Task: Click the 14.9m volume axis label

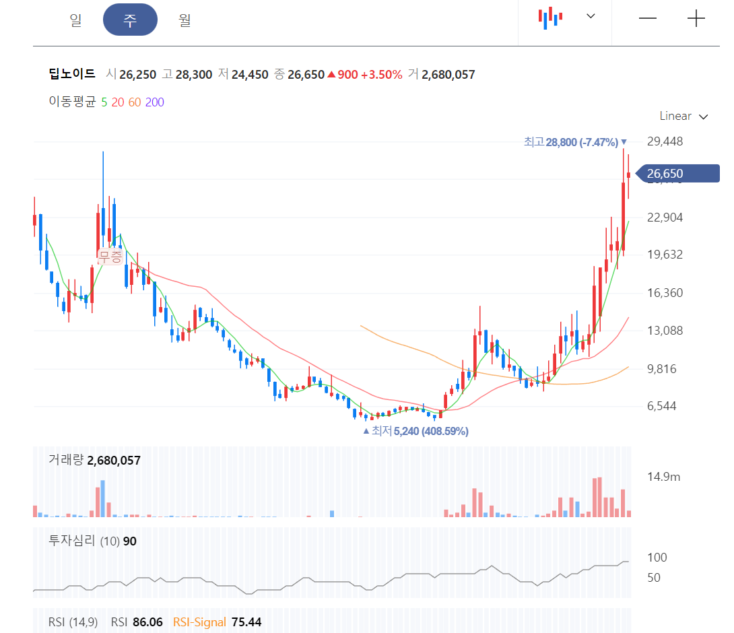Action: [663, 477]
